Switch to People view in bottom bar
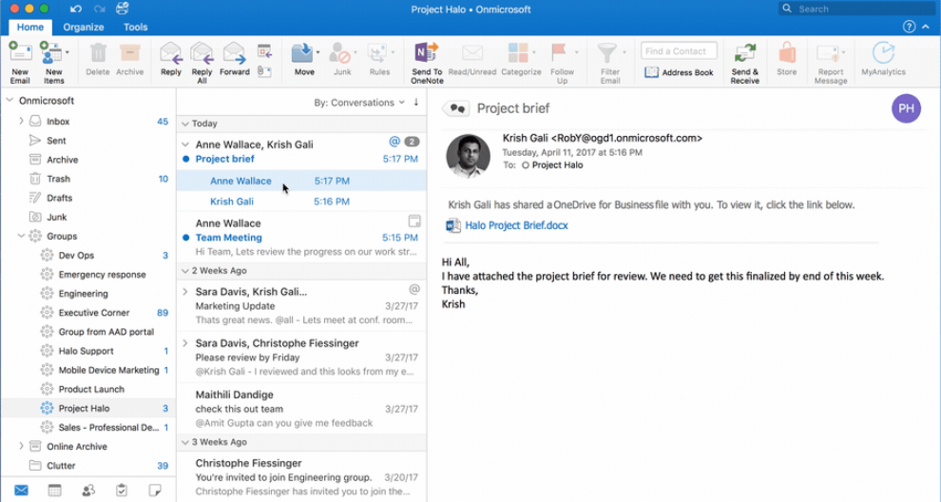941x502 pixels. click(88, 490)
